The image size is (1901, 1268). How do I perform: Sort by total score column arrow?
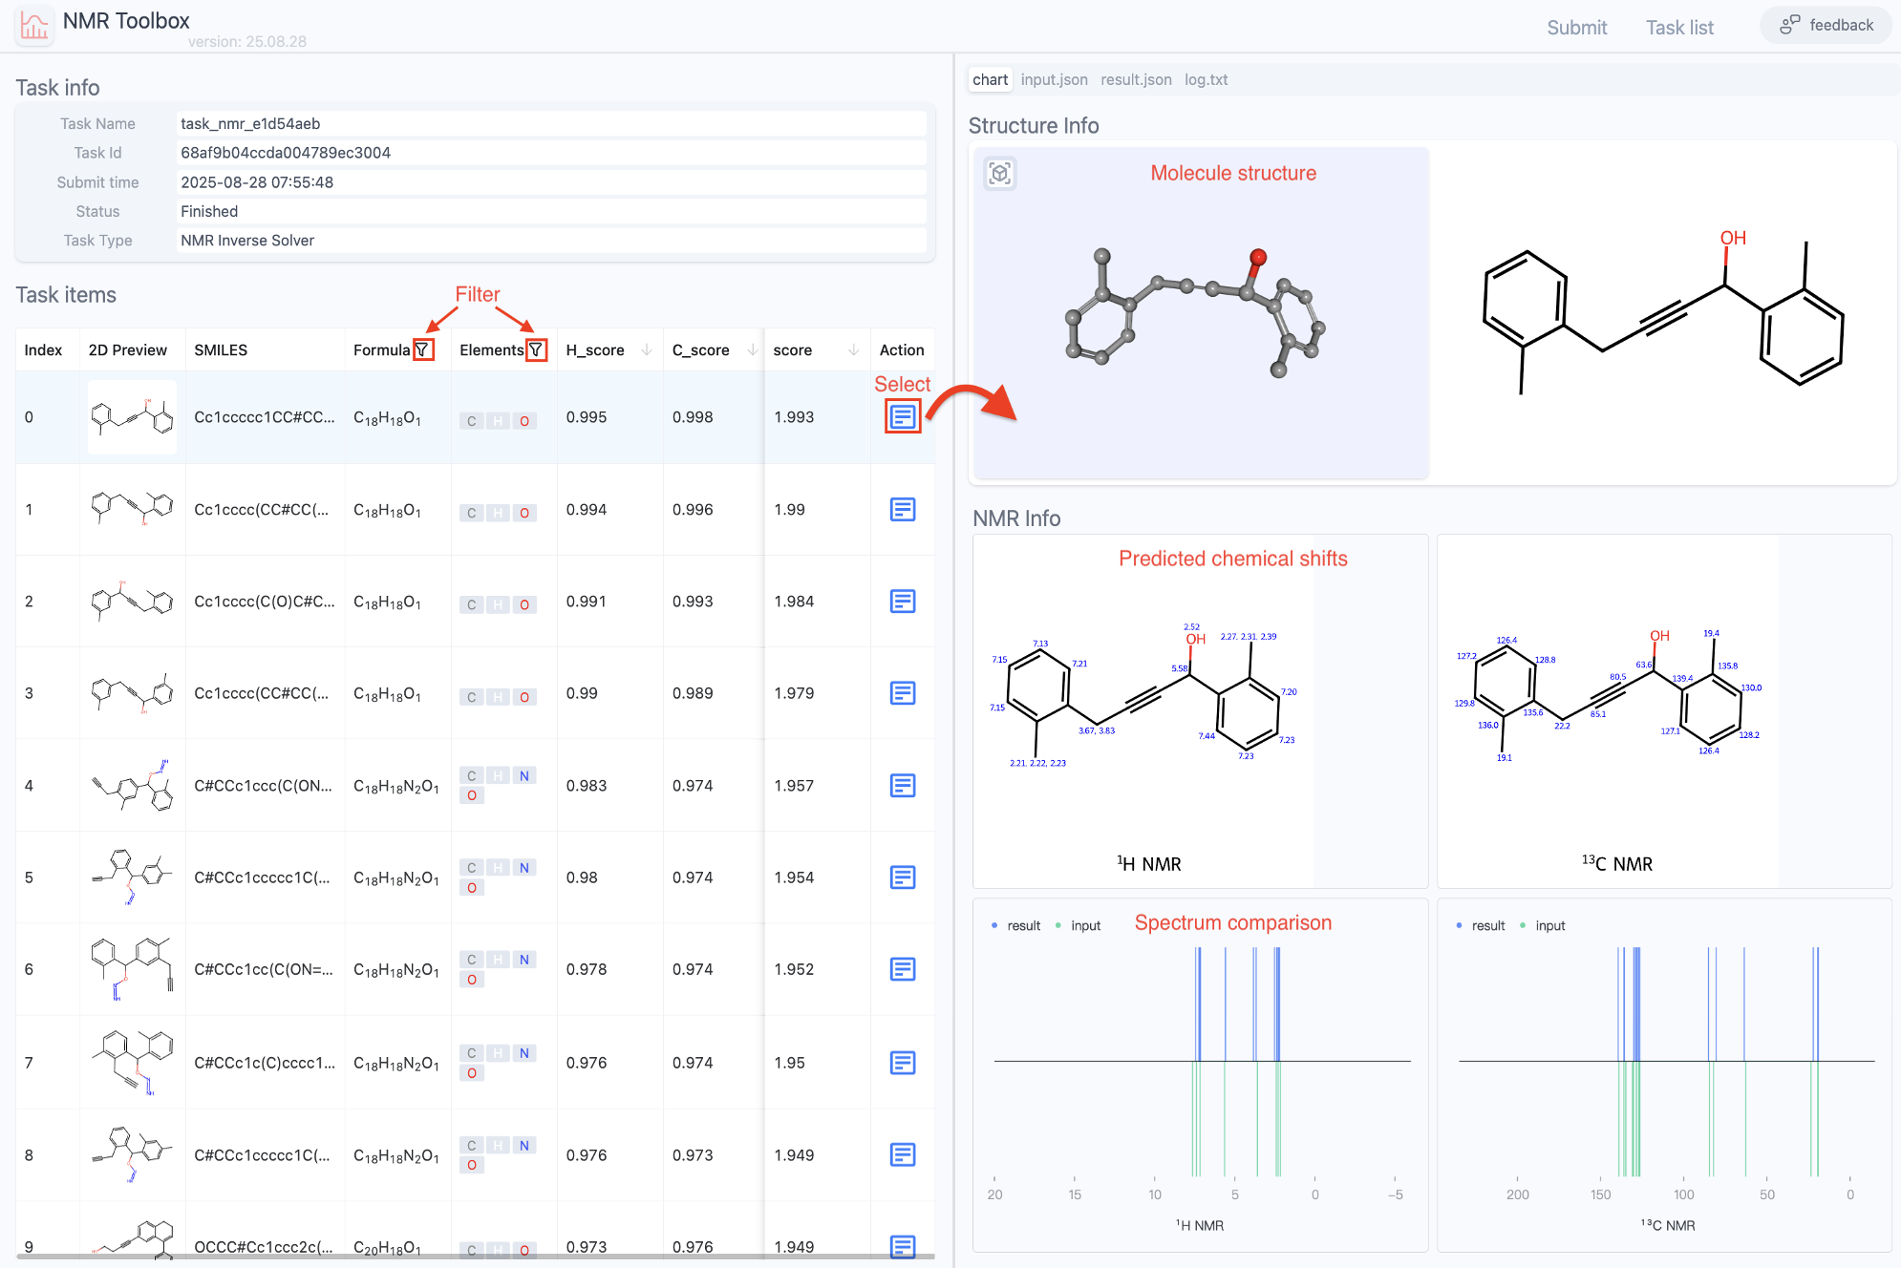click(x=854, y=350)
